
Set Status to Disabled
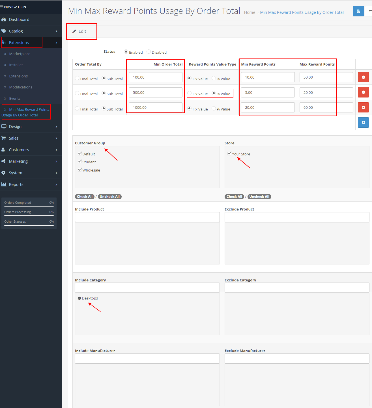click(x=149, y=52)
